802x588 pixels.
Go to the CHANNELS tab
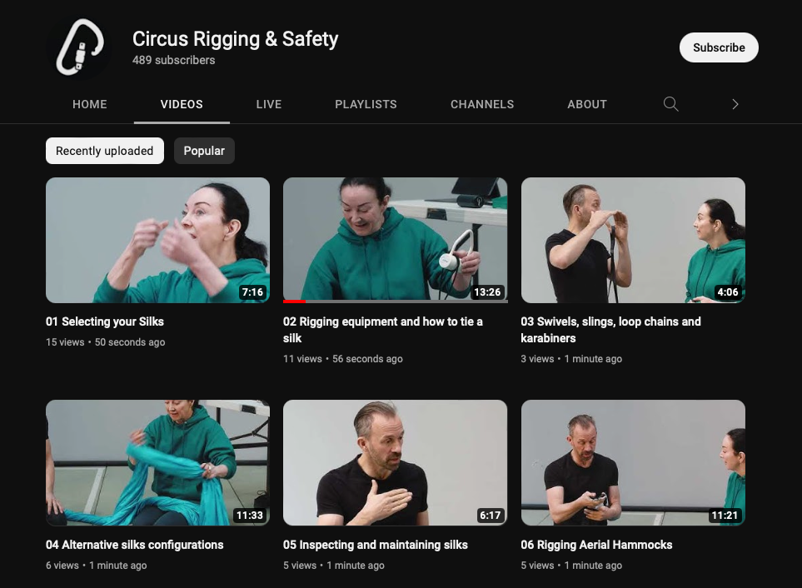(482, 104)
